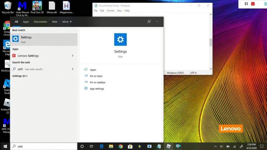The width and height of the screenshot is (267, 150).
Task: Launch Microsoft Store from the taskbar
Action: click(x=130, y=146)
